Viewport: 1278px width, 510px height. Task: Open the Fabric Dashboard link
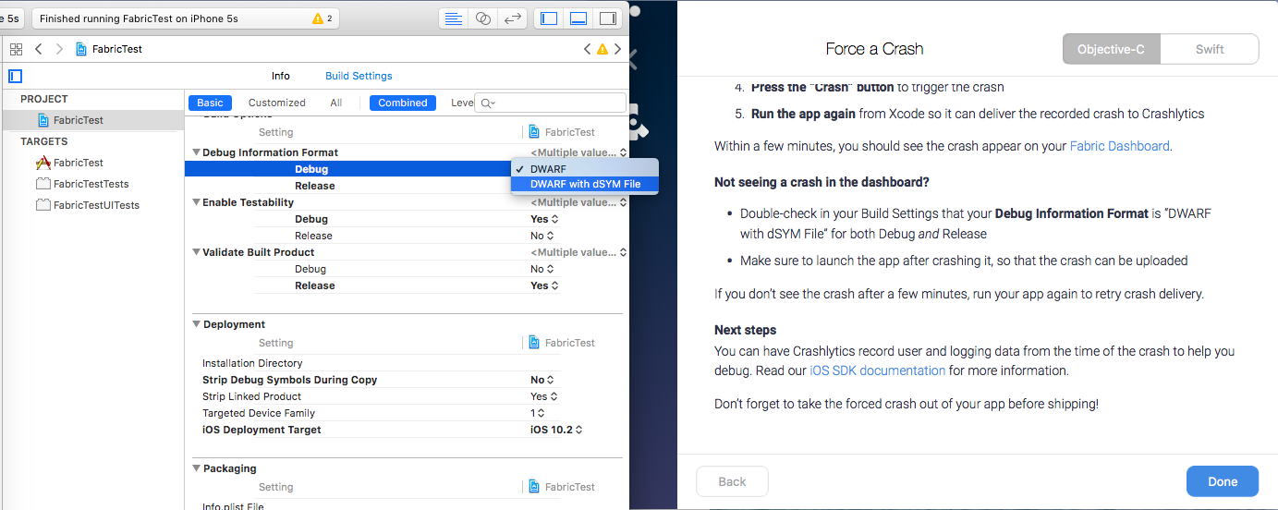pos(1119,146)
